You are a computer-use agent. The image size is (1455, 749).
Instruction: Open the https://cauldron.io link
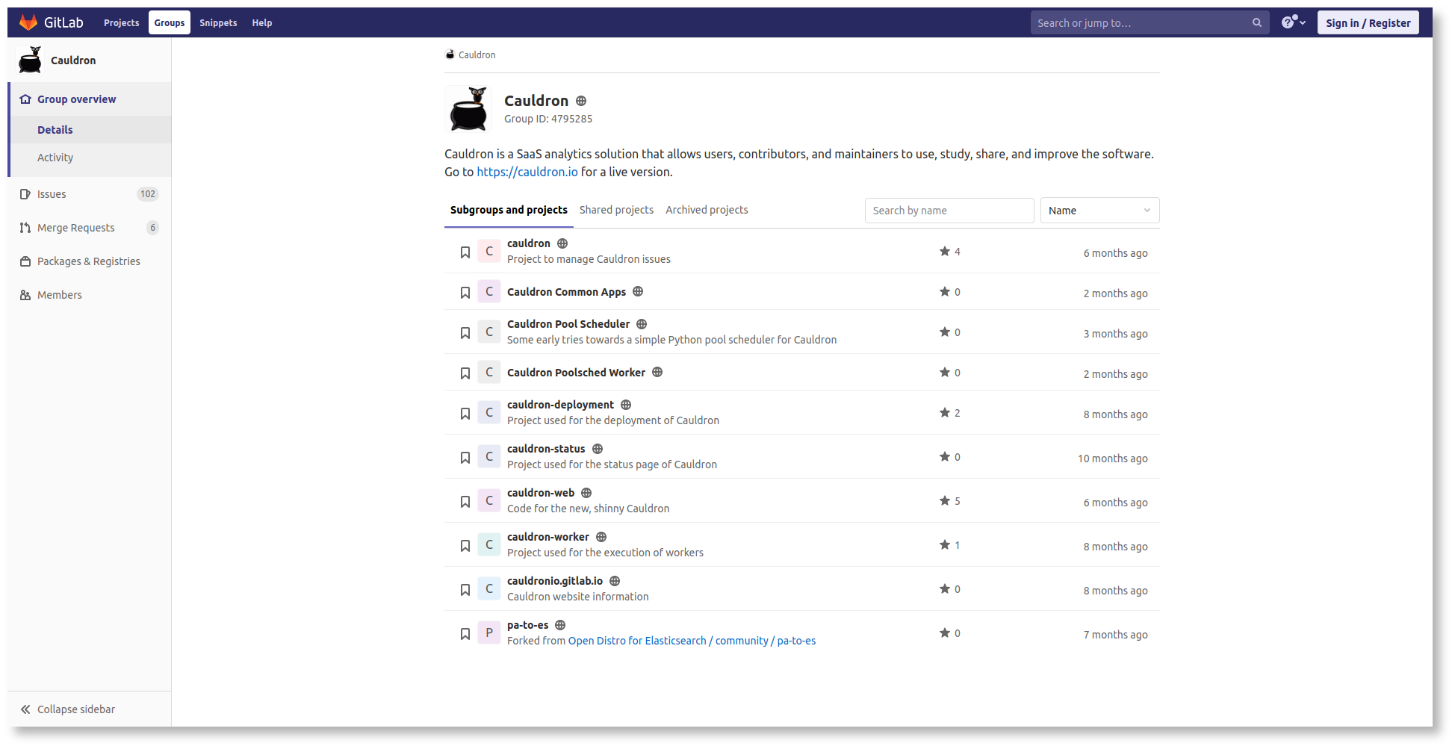coord(527,172)
